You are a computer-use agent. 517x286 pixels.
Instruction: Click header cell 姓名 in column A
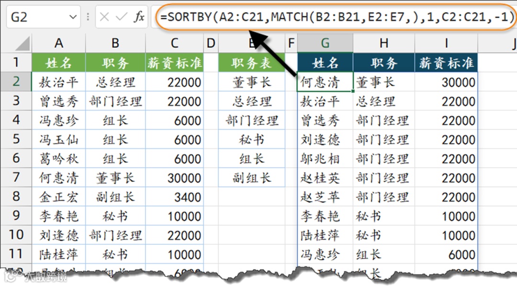[x=59, y=62]
